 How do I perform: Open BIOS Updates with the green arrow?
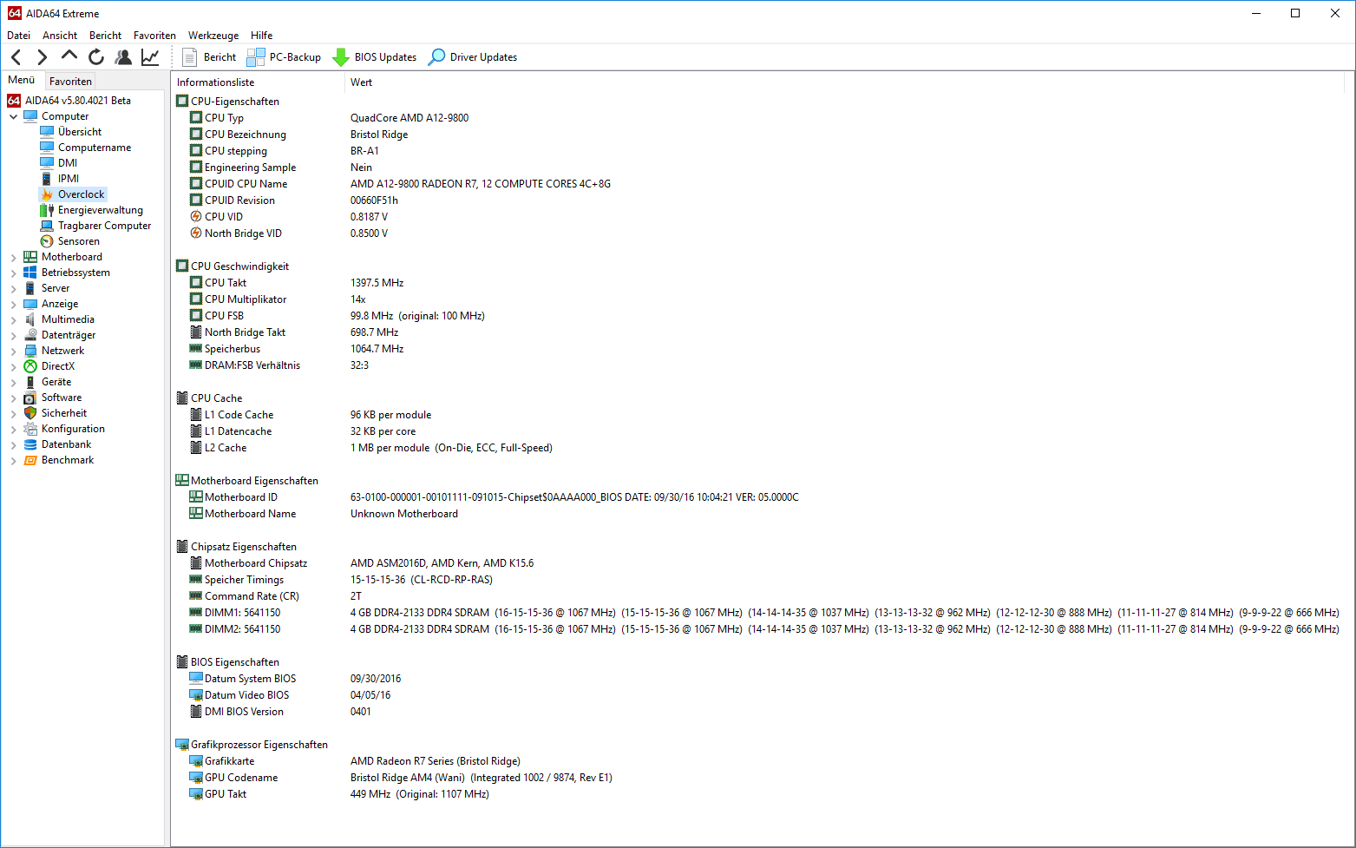pos(375,57)
